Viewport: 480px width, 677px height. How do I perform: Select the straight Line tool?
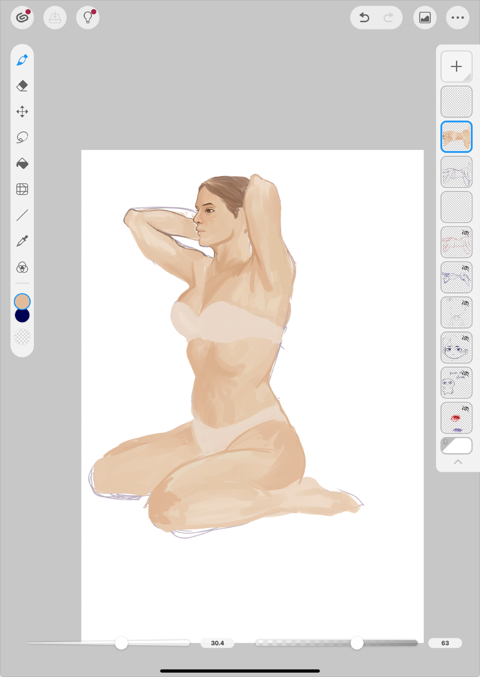pos(22,215)
